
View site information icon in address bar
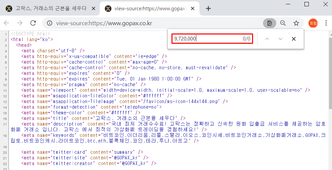coord(49,23)
